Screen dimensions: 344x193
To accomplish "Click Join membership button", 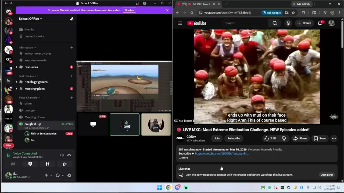I will [217, 138].
